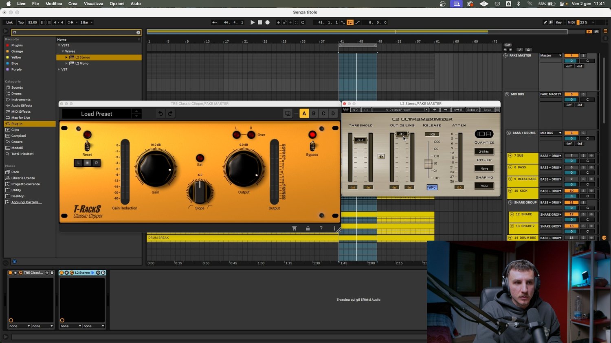Click the L2 Release slider handle
Viewport: 611px width, 343px height.
click(428, 164)
